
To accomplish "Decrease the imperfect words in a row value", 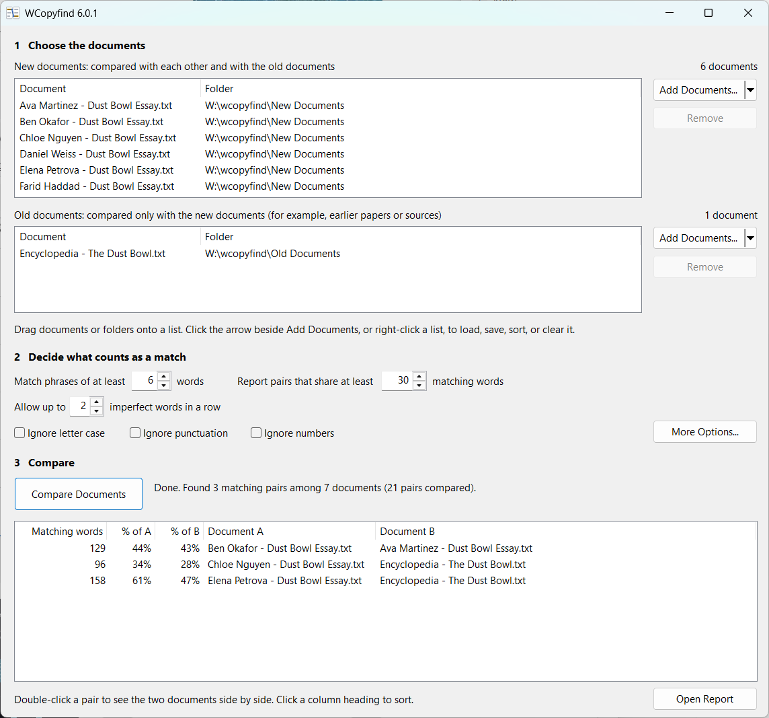I will pos(97,411).
